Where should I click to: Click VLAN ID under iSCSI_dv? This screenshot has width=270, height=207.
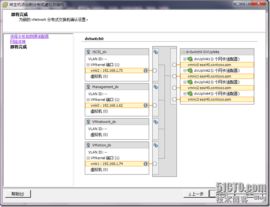[x=97, y=59]
